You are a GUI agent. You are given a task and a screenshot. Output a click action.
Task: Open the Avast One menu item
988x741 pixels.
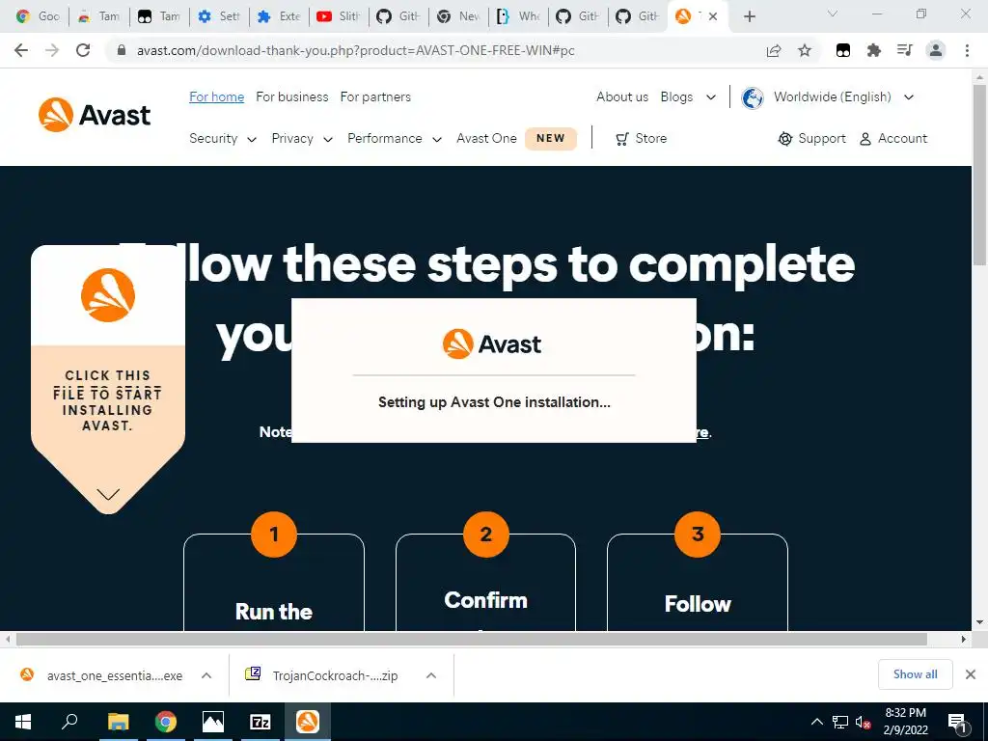coord(486,139)
